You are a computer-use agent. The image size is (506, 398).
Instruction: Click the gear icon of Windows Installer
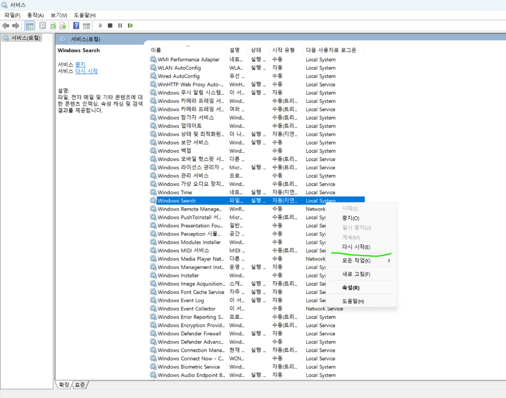tap(153, 275)
